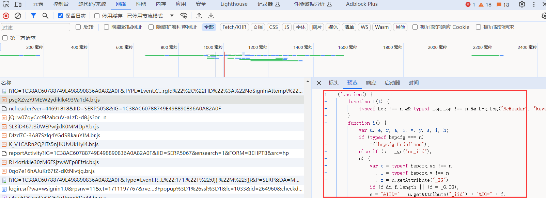The width and height of the screenshot is (546, 198).
Task: Export HAR file download icon
Action: click(211, 16)
